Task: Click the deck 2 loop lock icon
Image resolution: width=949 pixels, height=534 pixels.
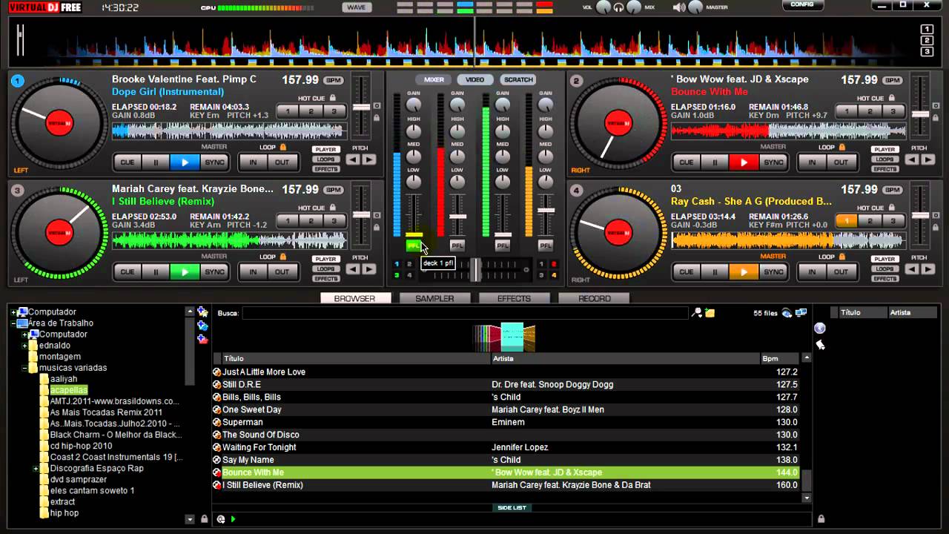Action: tap(841, 147)
